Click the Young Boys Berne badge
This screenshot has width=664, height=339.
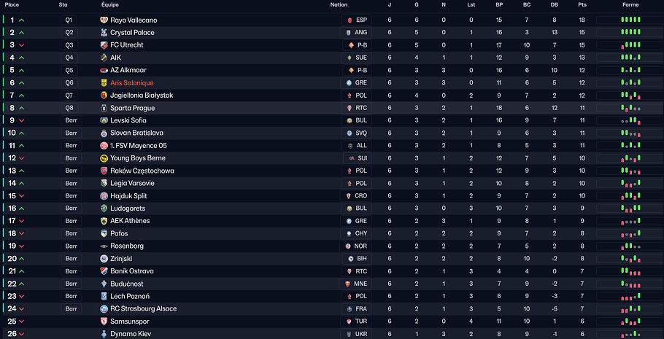104,158
